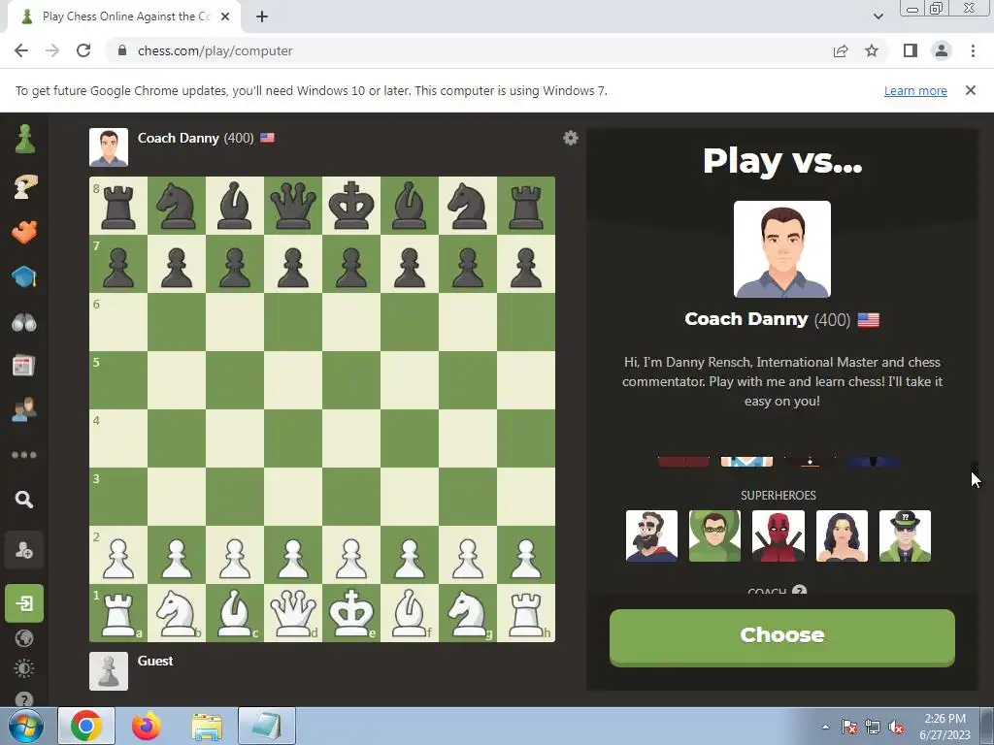
Task: Click the muted volume tray icon
Action: click(x=896, y=727)
